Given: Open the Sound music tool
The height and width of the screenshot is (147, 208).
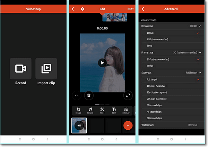Looking at the screenshot, I should click(90, 110).
